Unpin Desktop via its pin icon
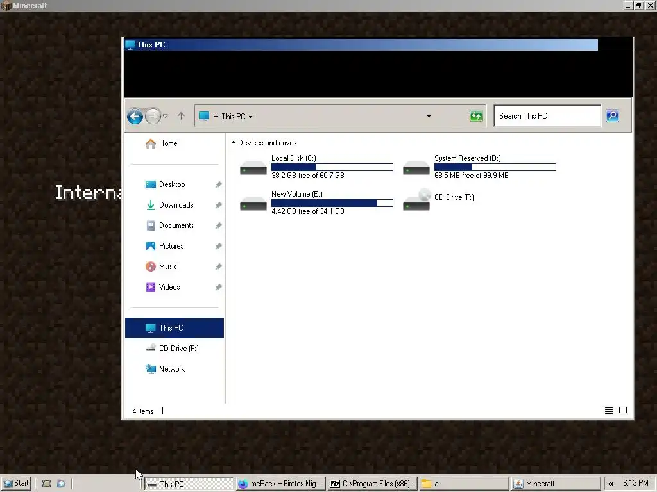Image resolution: width=657 pixels, height=492 pixels. (218, 184)
